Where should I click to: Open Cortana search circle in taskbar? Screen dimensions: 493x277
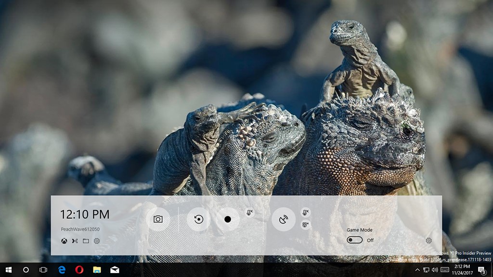coord(26,270)
